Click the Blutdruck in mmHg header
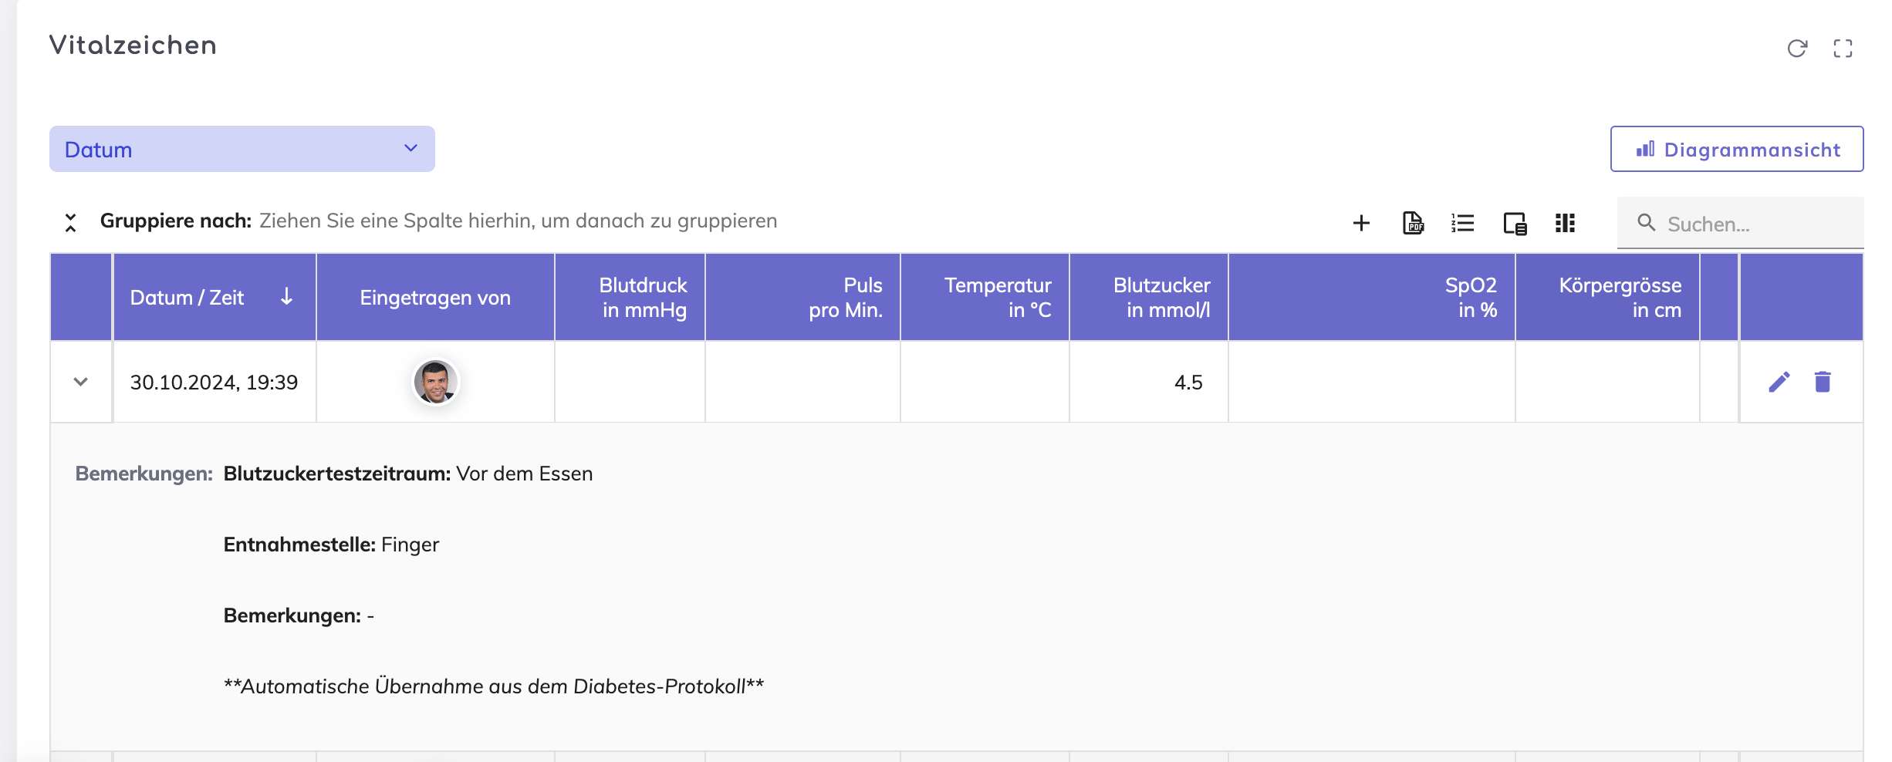1892x762 pixels. (644, 298)
